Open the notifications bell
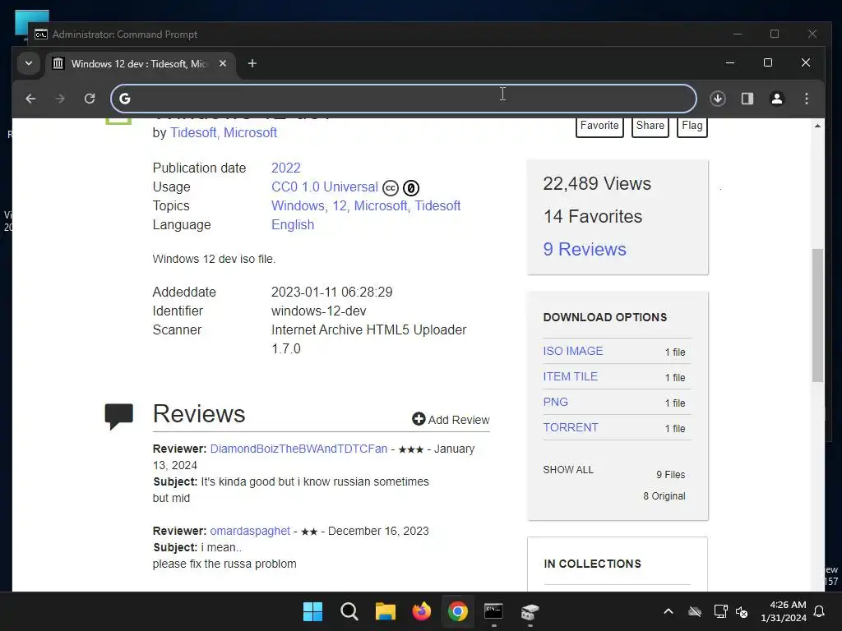 (819, 611)
